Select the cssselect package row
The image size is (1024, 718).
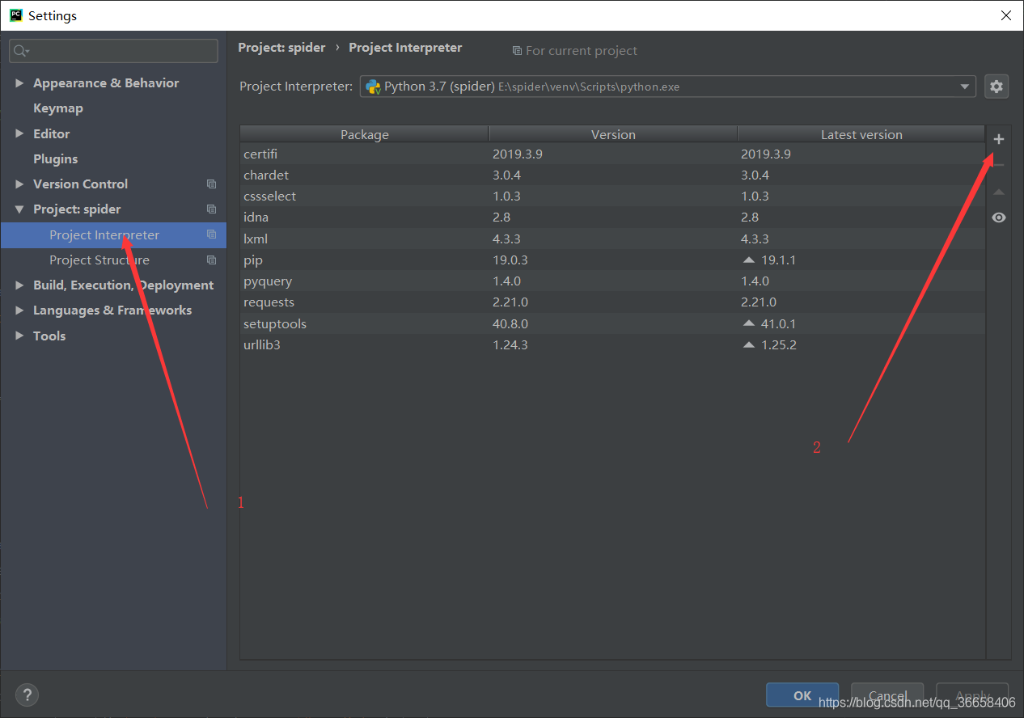[612, 196]
